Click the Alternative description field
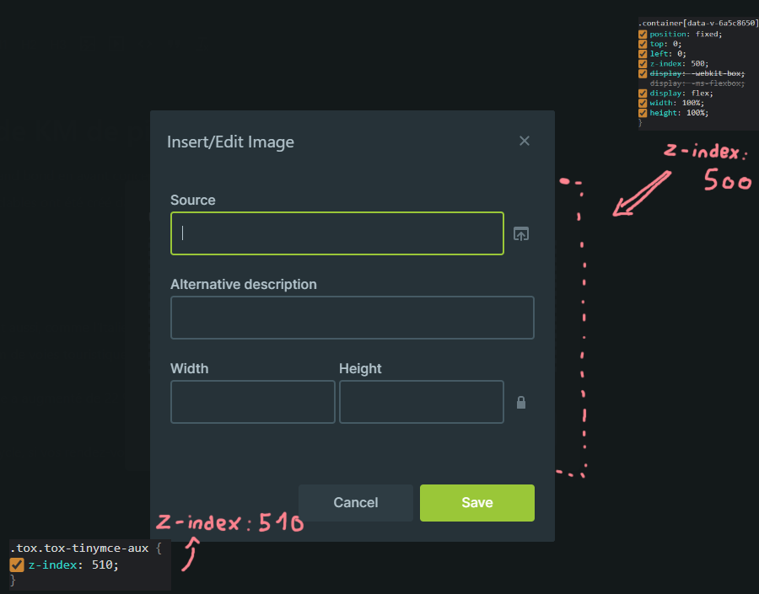 (x=352, y=318)
